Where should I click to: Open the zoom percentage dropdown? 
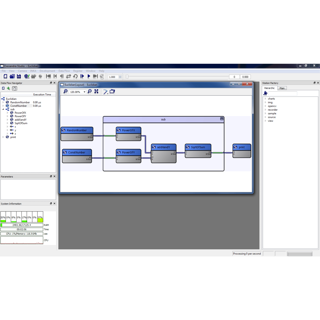pyautogui.click(x=84, y=92)
